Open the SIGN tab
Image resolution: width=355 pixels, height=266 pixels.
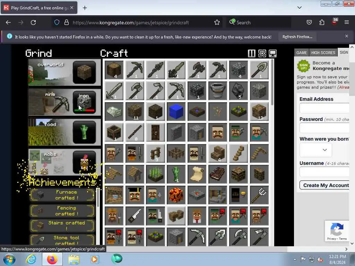(344, 52)
